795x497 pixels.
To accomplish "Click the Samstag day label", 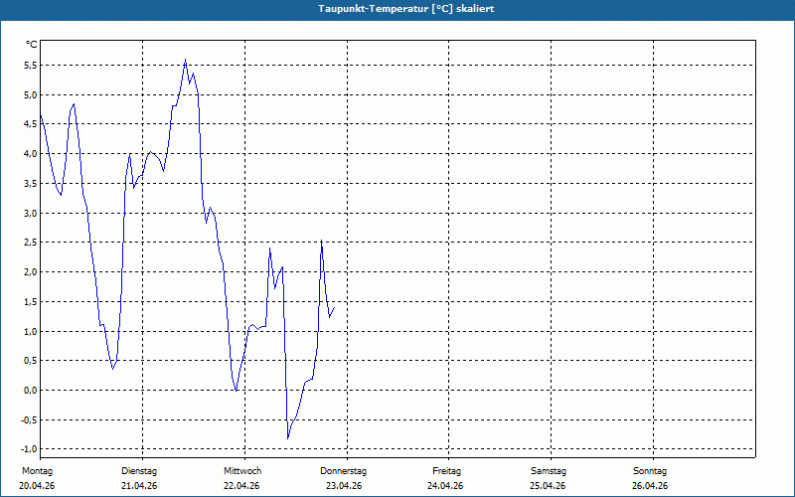I will click(x=549, y=471).
